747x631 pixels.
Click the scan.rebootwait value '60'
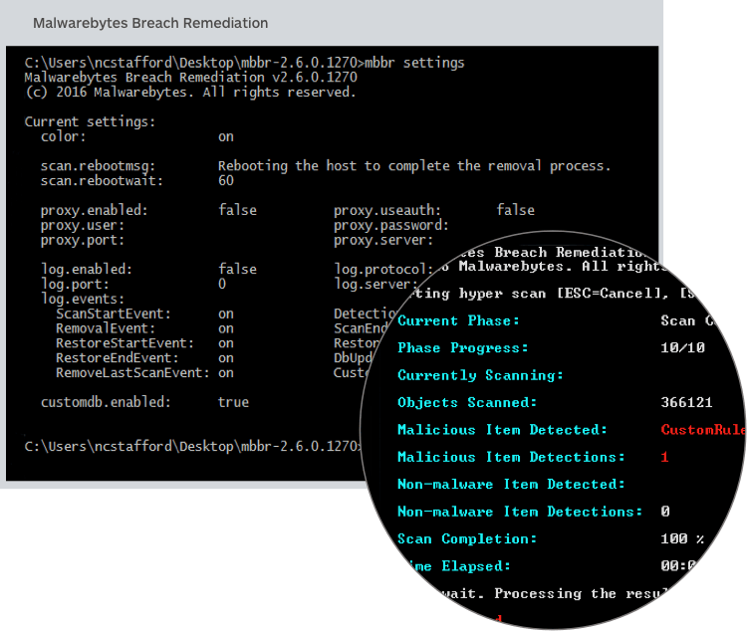(226, 180)
